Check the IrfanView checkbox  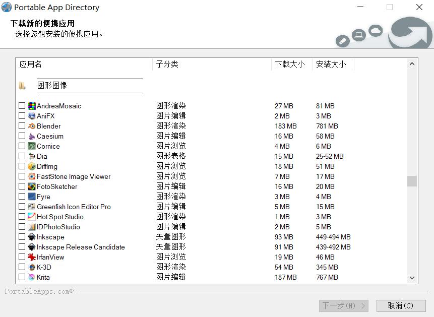click(22, 257)
